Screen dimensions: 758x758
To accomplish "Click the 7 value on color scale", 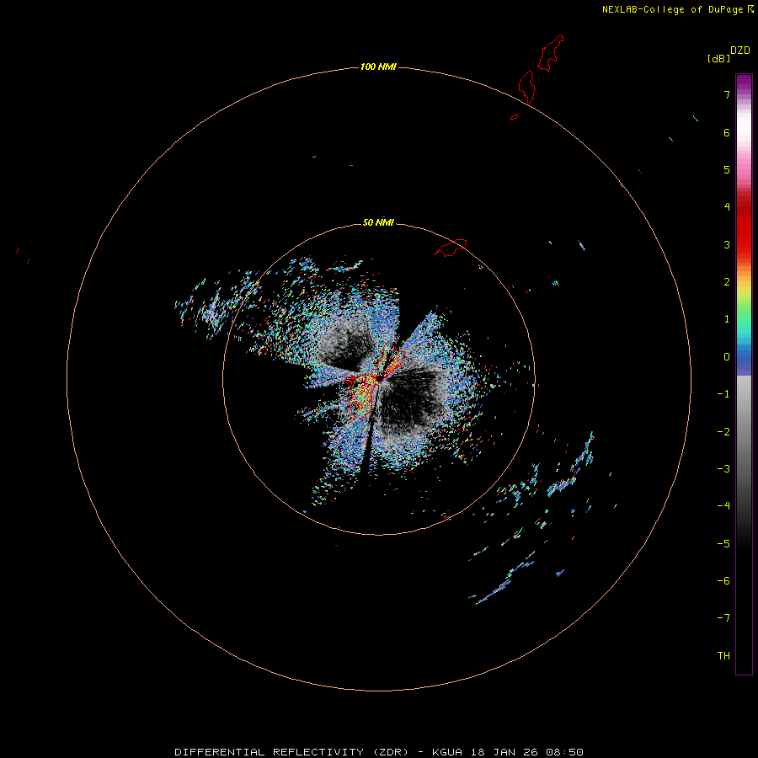I will pyautogui.click(x=727, y=94).
